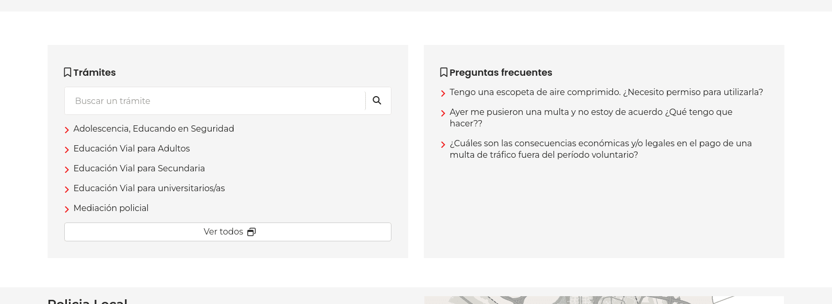Click the red chevron beside Mediación policial
The height and width of the screenshot is (304, 832).
tap(67, 209)
